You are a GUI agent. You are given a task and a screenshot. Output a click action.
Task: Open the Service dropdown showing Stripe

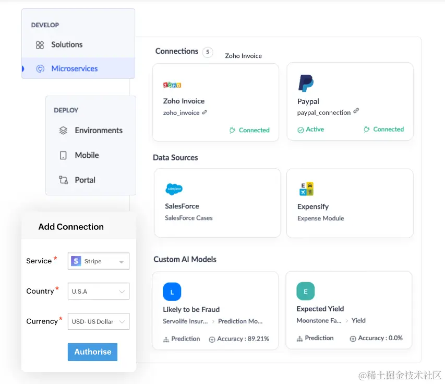(99, 261)
